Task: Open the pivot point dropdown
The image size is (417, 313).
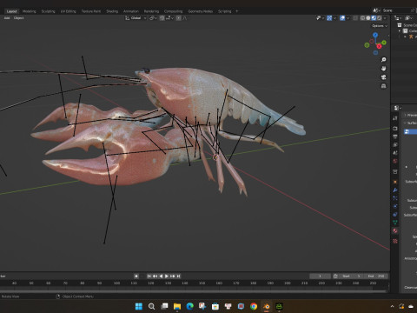Action: pos(153,18)
